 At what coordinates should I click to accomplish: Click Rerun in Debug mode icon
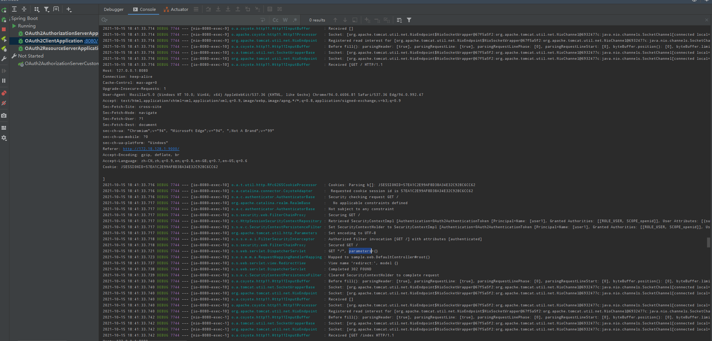(4, 20)
